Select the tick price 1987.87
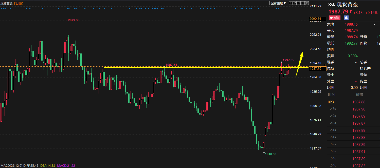Screen dimensions: 380x168 pyautogui.click(x=359, y=123)
